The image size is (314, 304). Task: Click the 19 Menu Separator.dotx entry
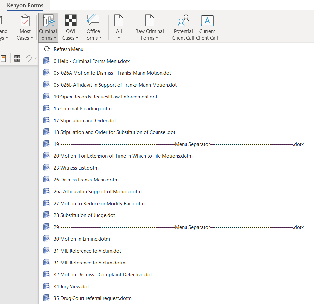tap(176, 144)
